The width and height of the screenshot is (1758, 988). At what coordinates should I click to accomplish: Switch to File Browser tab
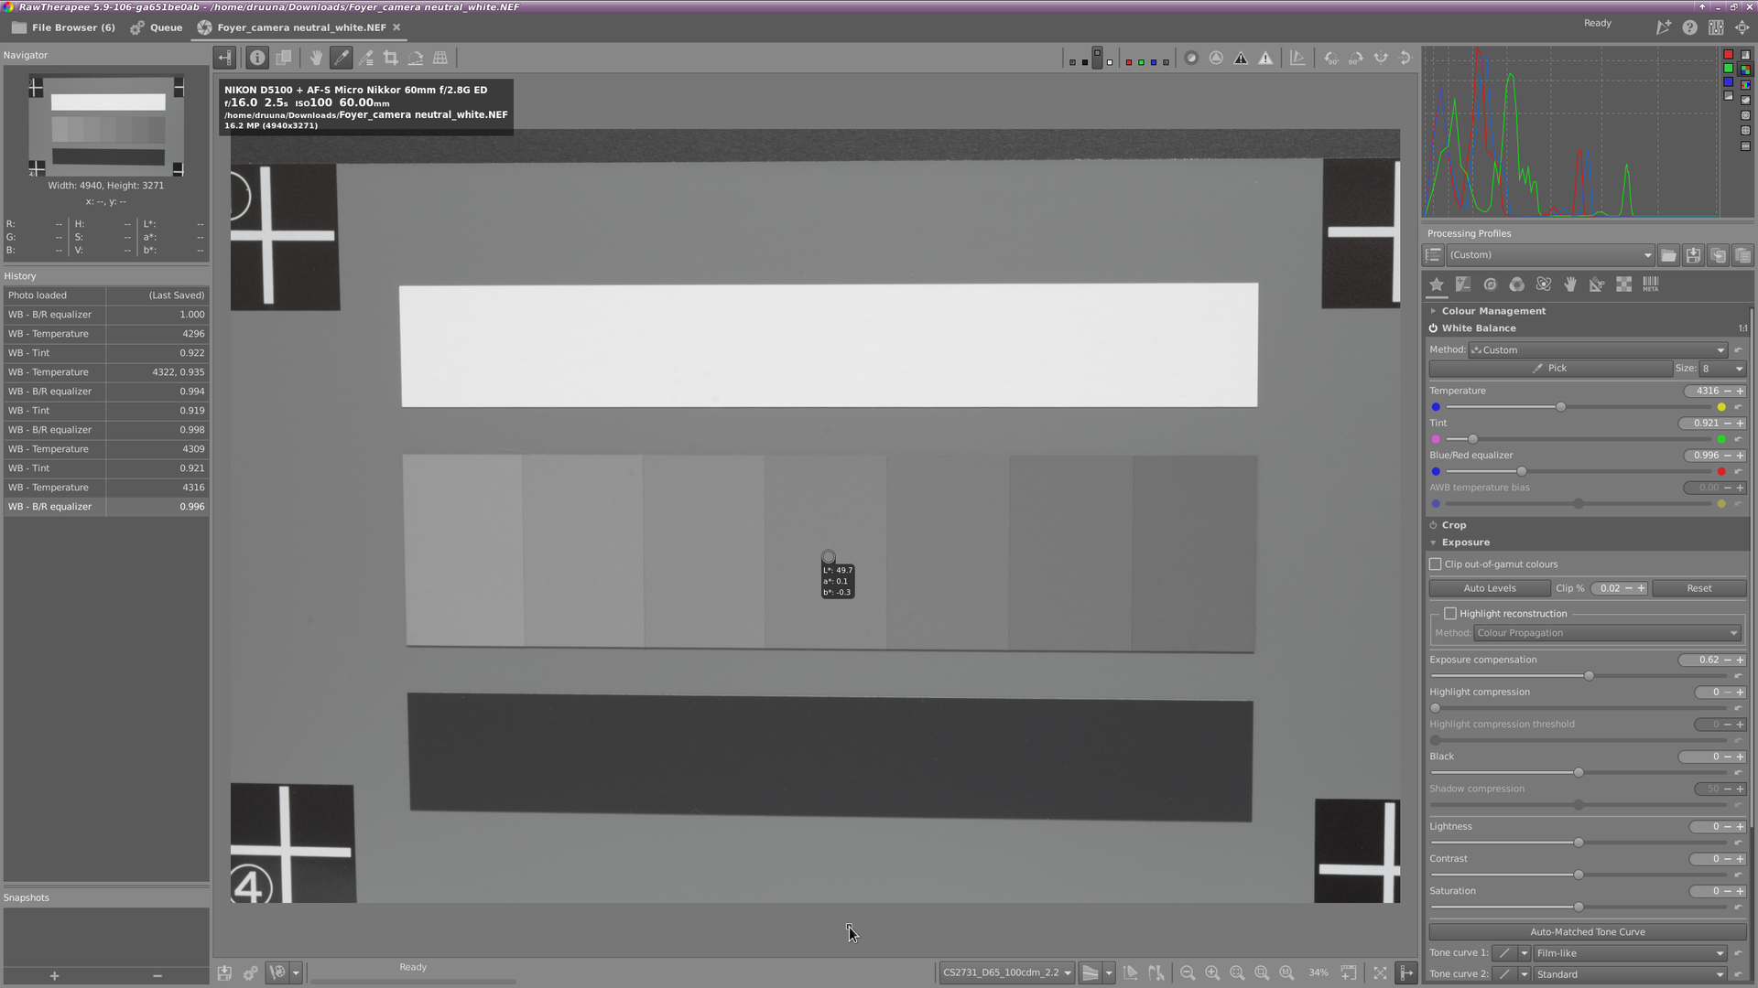(64, 27)
